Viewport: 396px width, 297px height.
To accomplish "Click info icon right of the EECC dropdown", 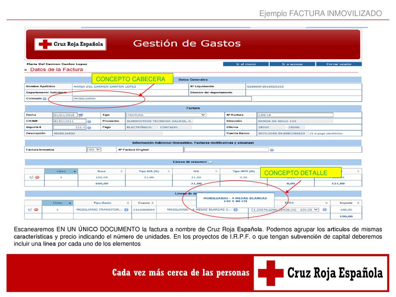I will [x=324, y=210].
